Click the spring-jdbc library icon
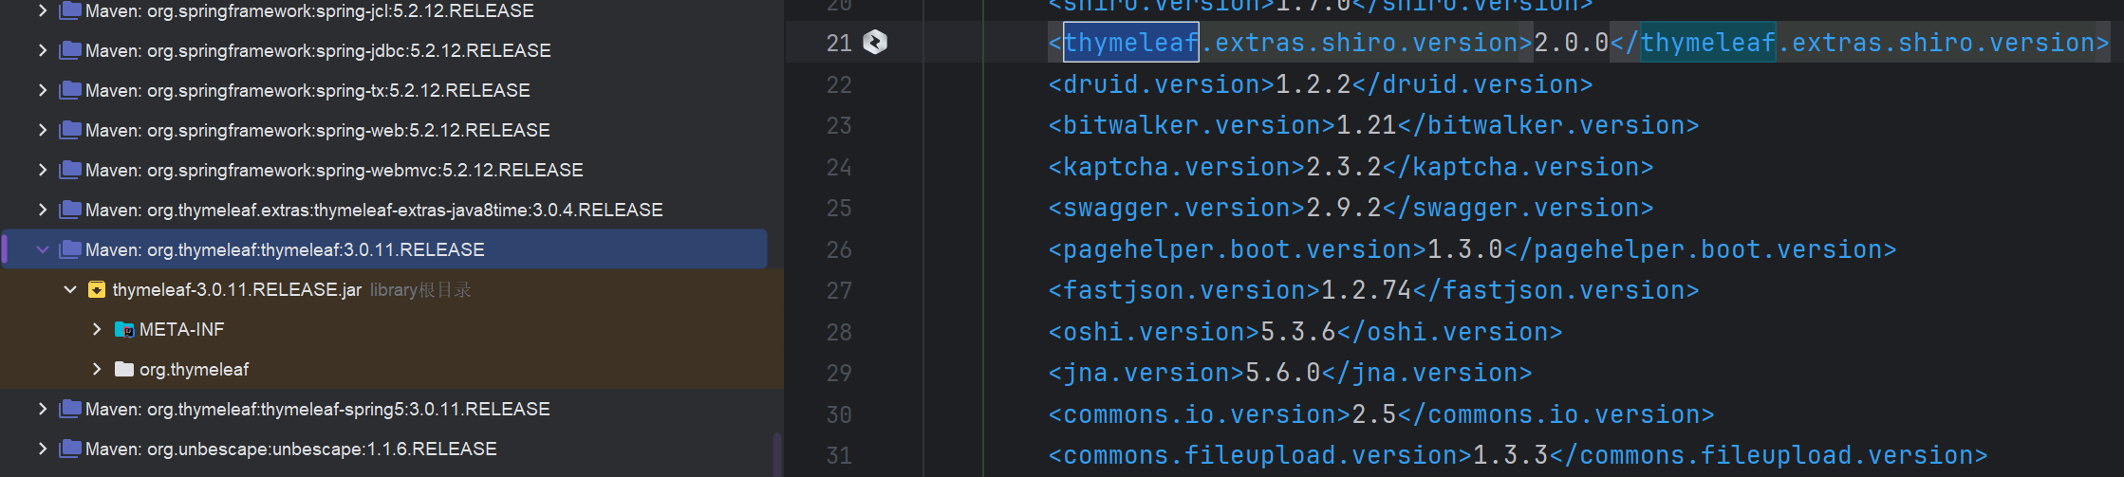This screenshot has width=2124, height=477. (70, 50)
